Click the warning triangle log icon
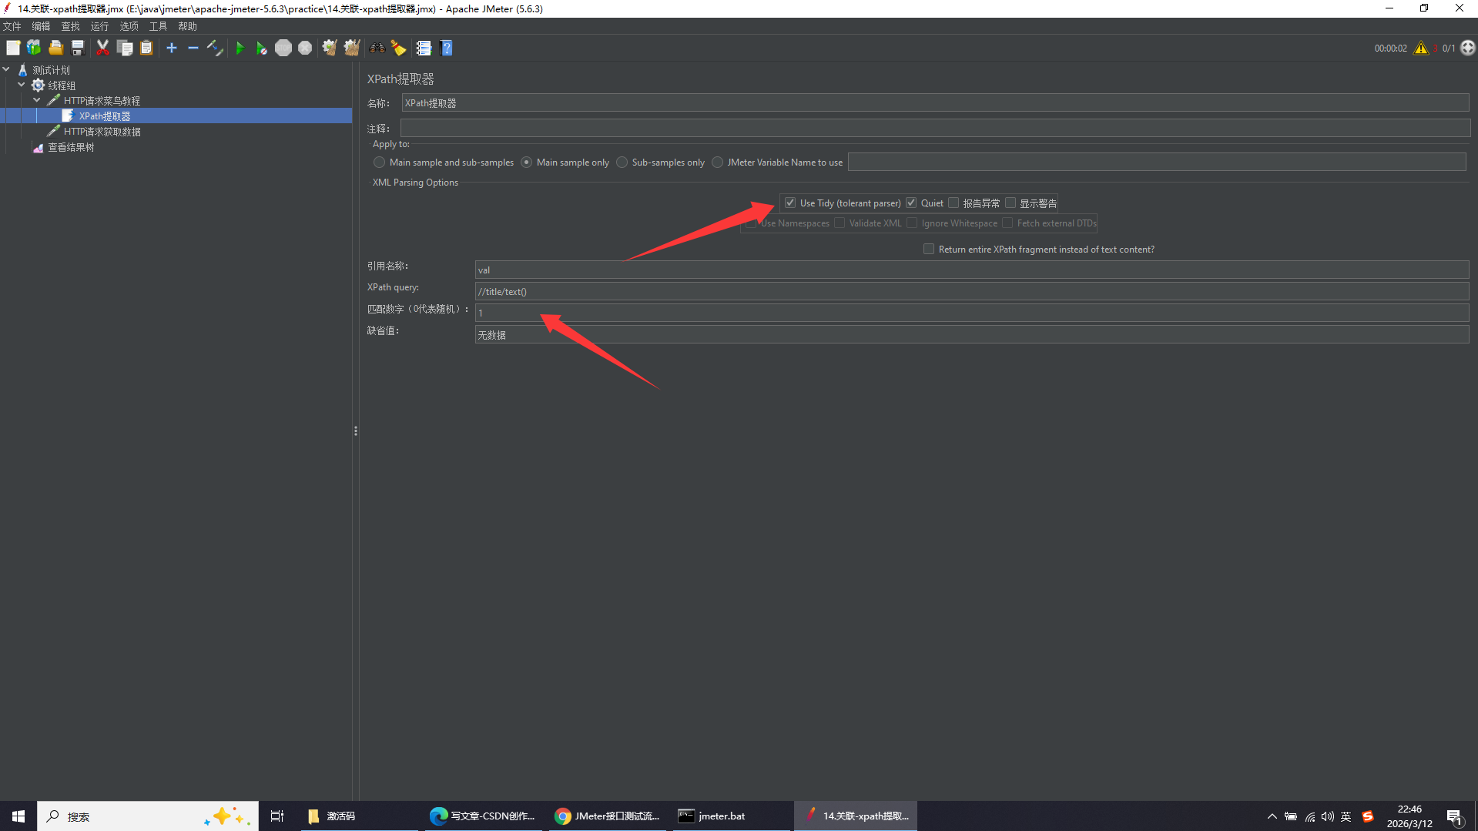 1421,48
